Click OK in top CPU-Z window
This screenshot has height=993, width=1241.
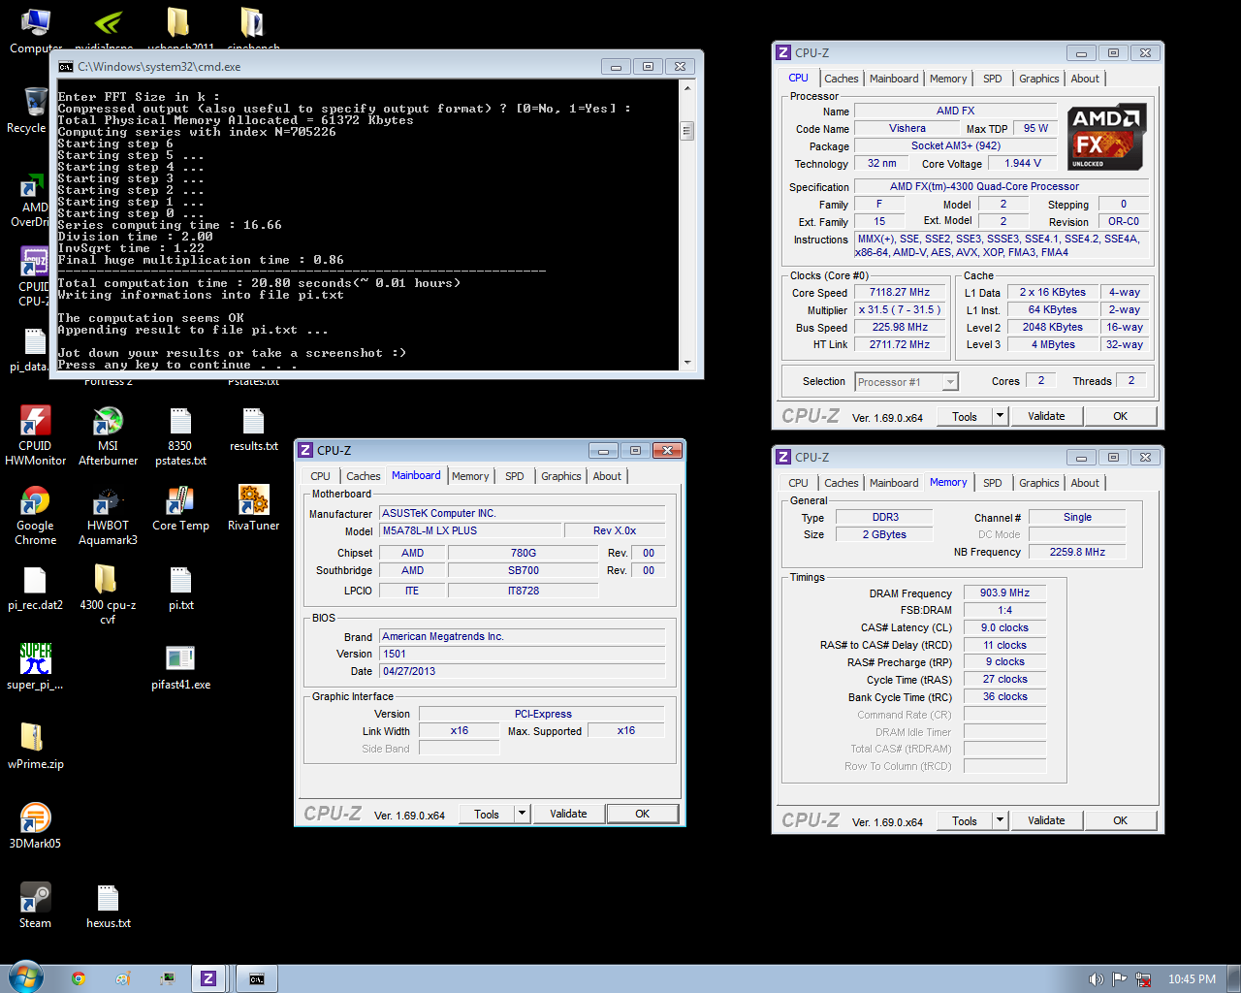point(1120,416)
